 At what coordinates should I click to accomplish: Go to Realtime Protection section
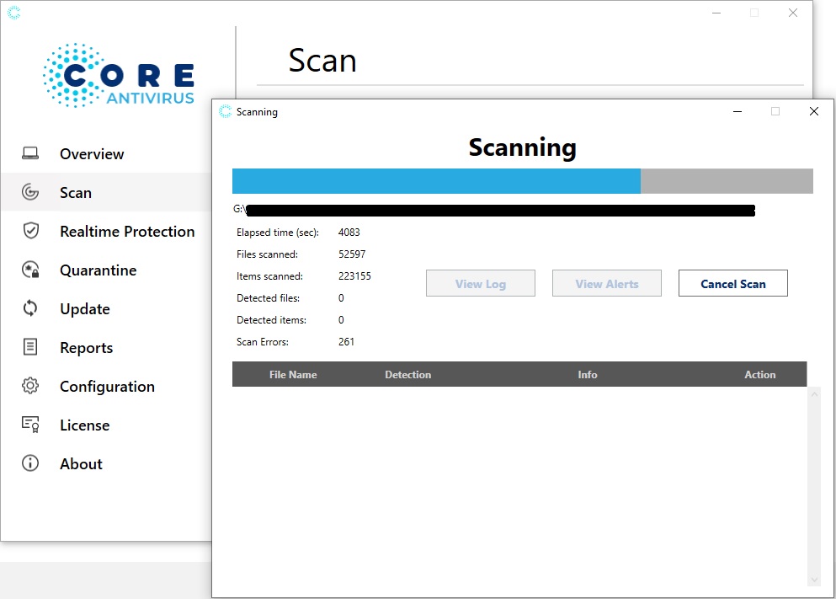(x=127, y=232)
